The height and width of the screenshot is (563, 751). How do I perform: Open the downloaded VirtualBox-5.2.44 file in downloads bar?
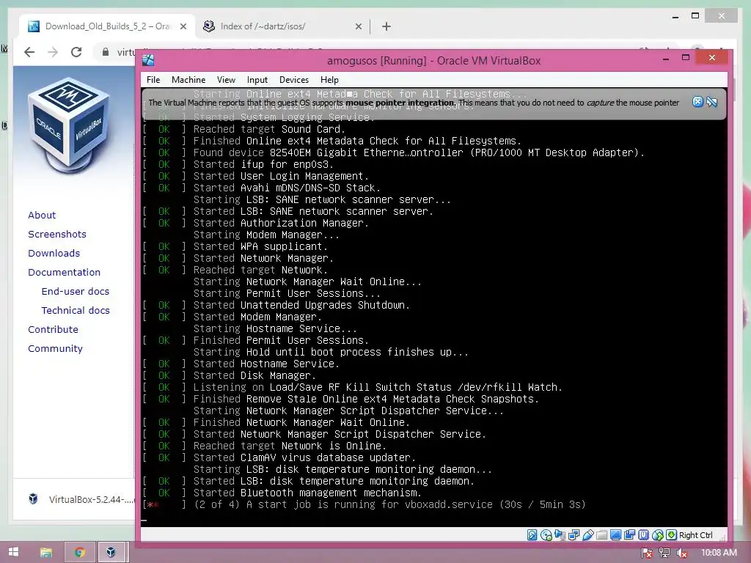[81, 499]
